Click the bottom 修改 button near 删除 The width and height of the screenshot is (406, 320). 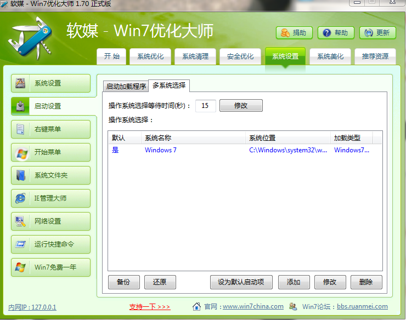tap(330, 282)
